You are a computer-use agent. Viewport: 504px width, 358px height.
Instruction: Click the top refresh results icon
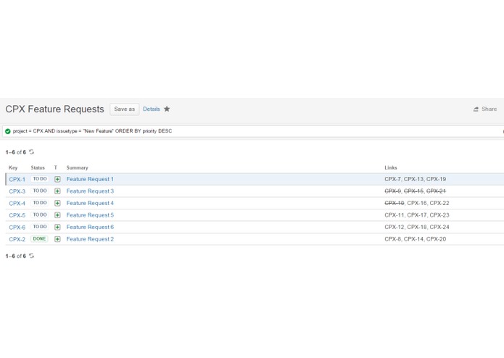click(x=31, y=152)
